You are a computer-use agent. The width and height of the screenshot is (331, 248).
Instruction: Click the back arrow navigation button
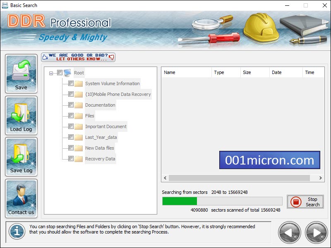coord(290,232)
